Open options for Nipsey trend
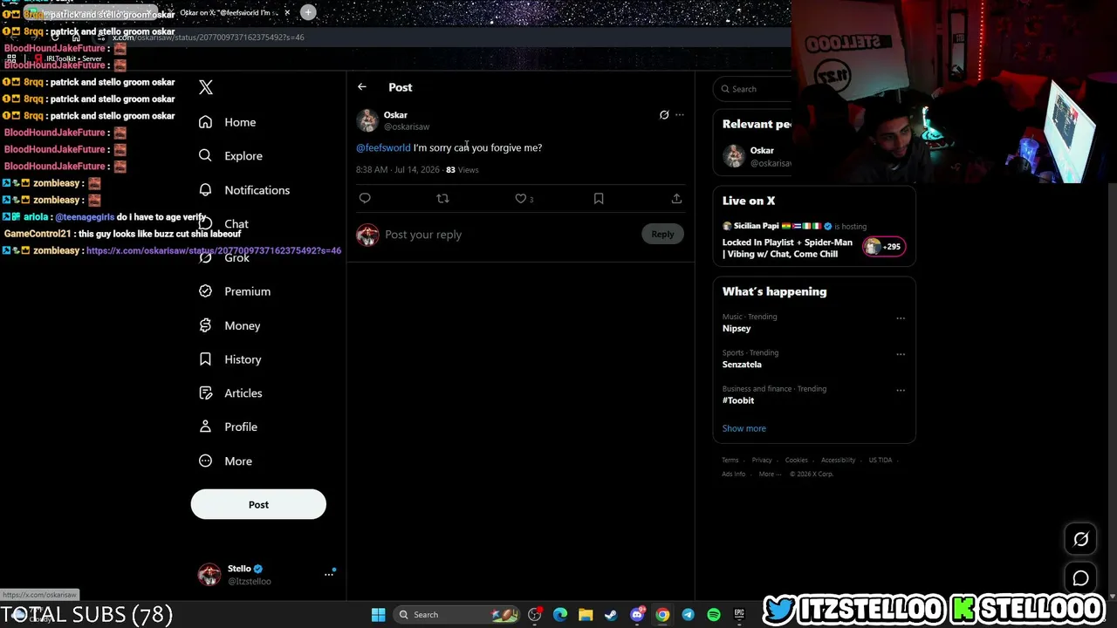This screenshot has height=628, width=1117. pyautogui.click(x=901, y=318)
